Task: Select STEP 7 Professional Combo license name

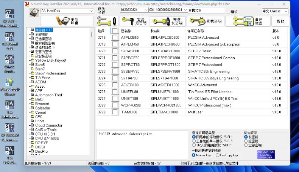Action: [211, 58]
